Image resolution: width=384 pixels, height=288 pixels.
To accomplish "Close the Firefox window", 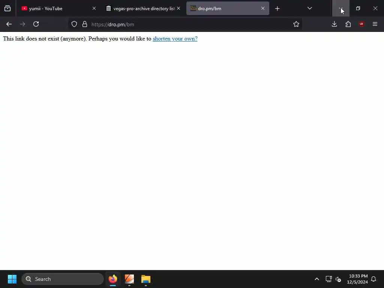I will (375, 8).
